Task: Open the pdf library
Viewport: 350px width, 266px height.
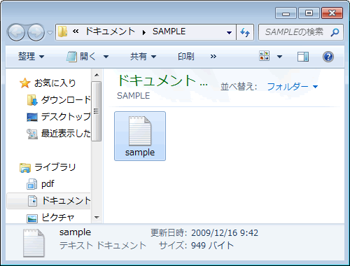Action: [48, 184]
